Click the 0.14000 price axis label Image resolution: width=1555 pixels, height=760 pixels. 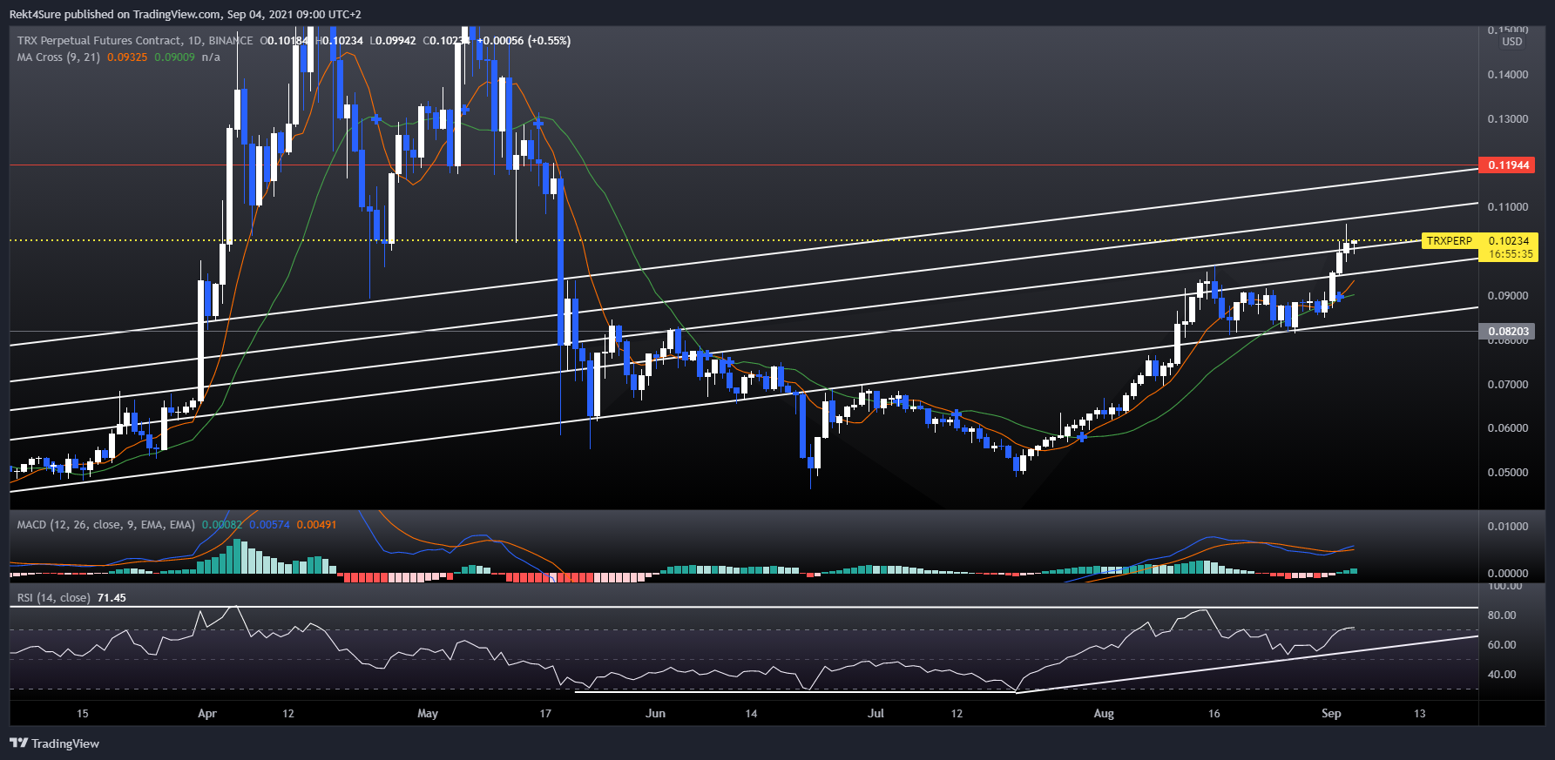click(x=1508, y=75)
